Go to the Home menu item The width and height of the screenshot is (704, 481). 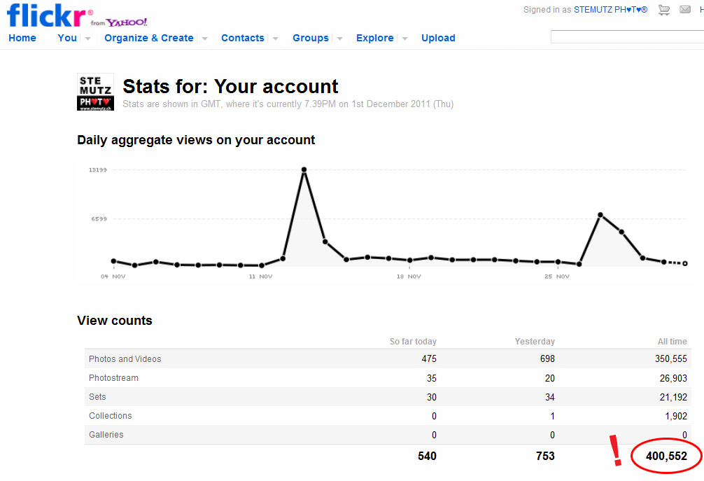click(x=22, y=38)
